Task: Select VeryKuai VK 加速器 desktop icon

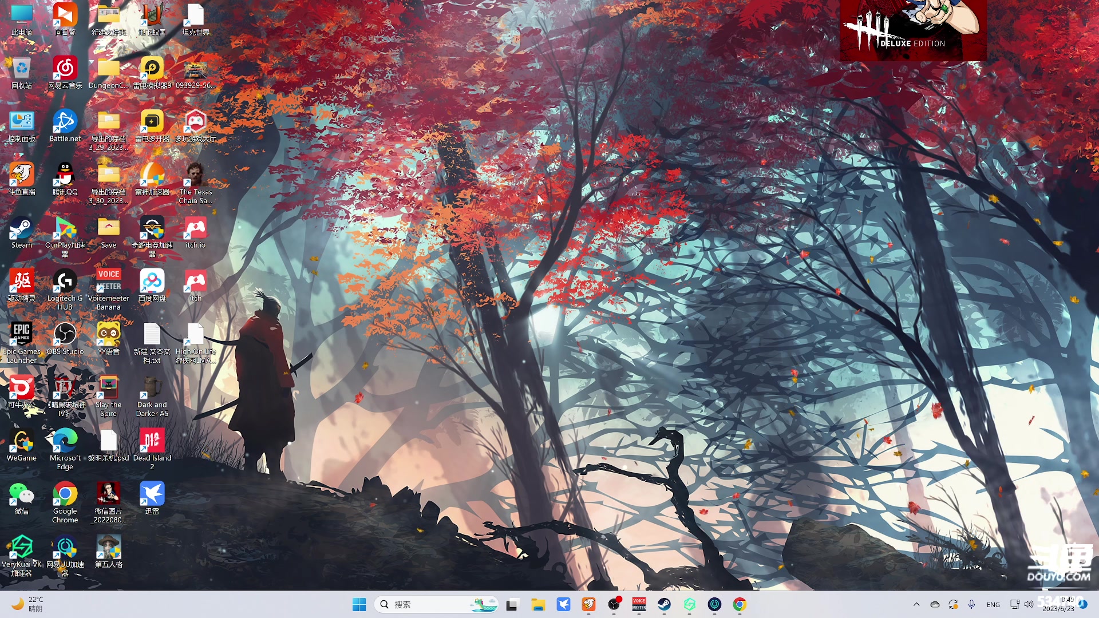Action: click(x=22, y=556)
